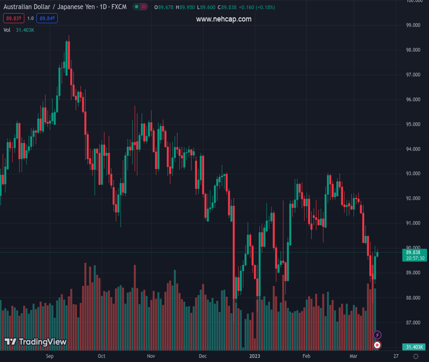The width and height of the screenshot is (429, 362).
Task: Click the blue 89.849 buy price button
Action: (47, 19)
